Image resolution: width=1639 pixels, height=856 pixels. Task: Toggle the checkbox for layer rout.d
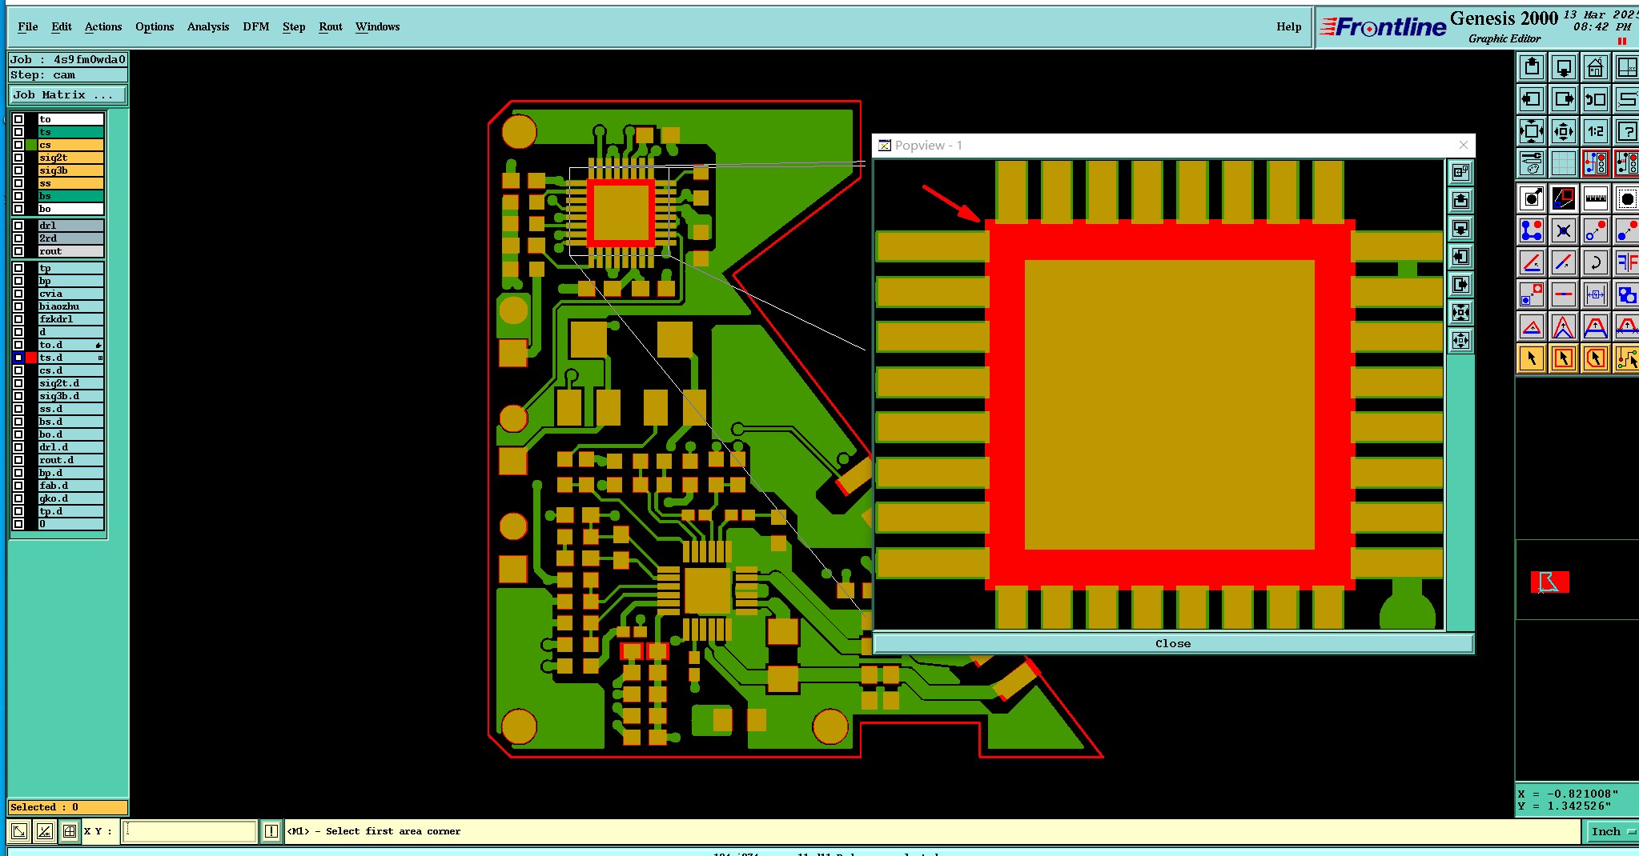tap(18, 460)
